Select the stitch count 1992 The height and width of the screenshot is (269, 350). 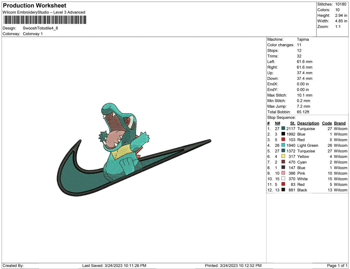291,134
